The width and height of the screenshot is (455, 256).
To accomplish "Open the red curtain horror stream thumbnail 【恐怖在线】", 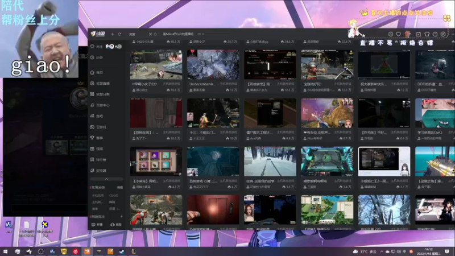I will coord(156,113).
